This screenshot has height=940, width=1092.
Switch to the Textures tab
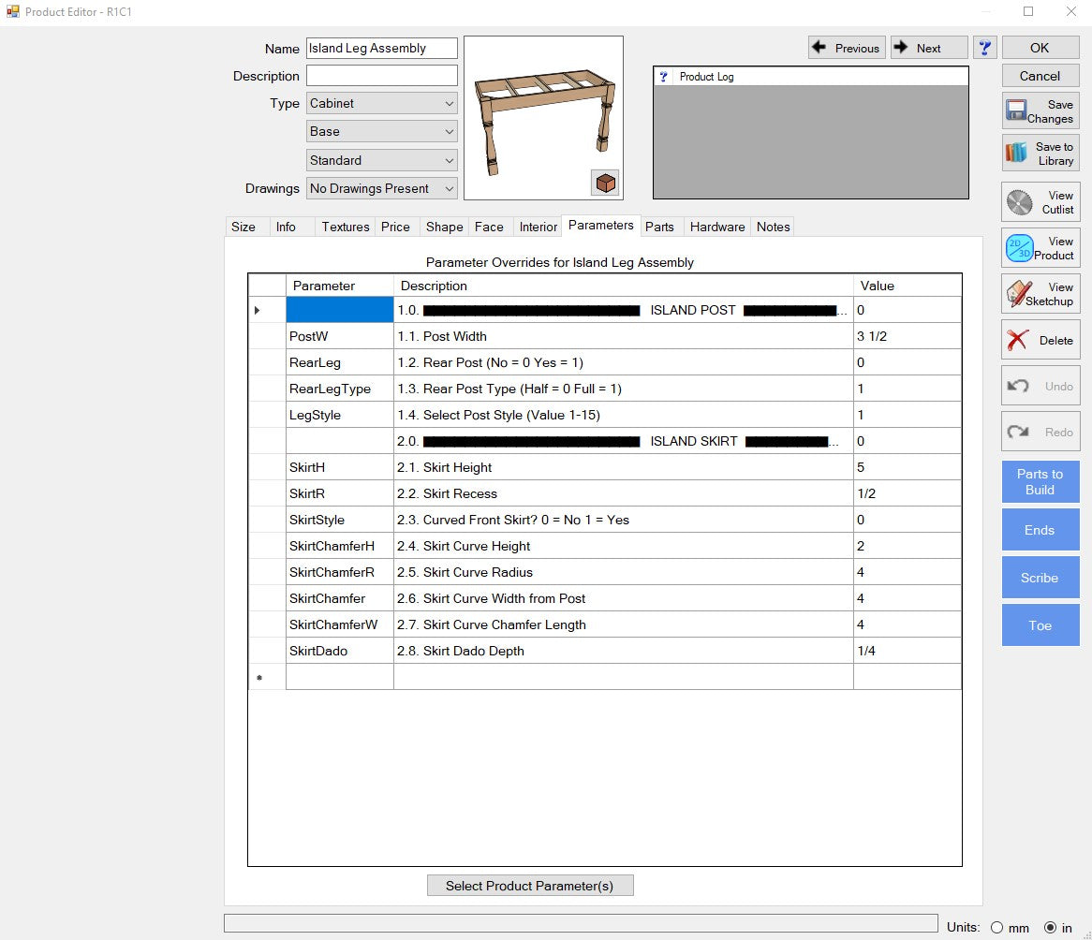click(x=345, y=227)
